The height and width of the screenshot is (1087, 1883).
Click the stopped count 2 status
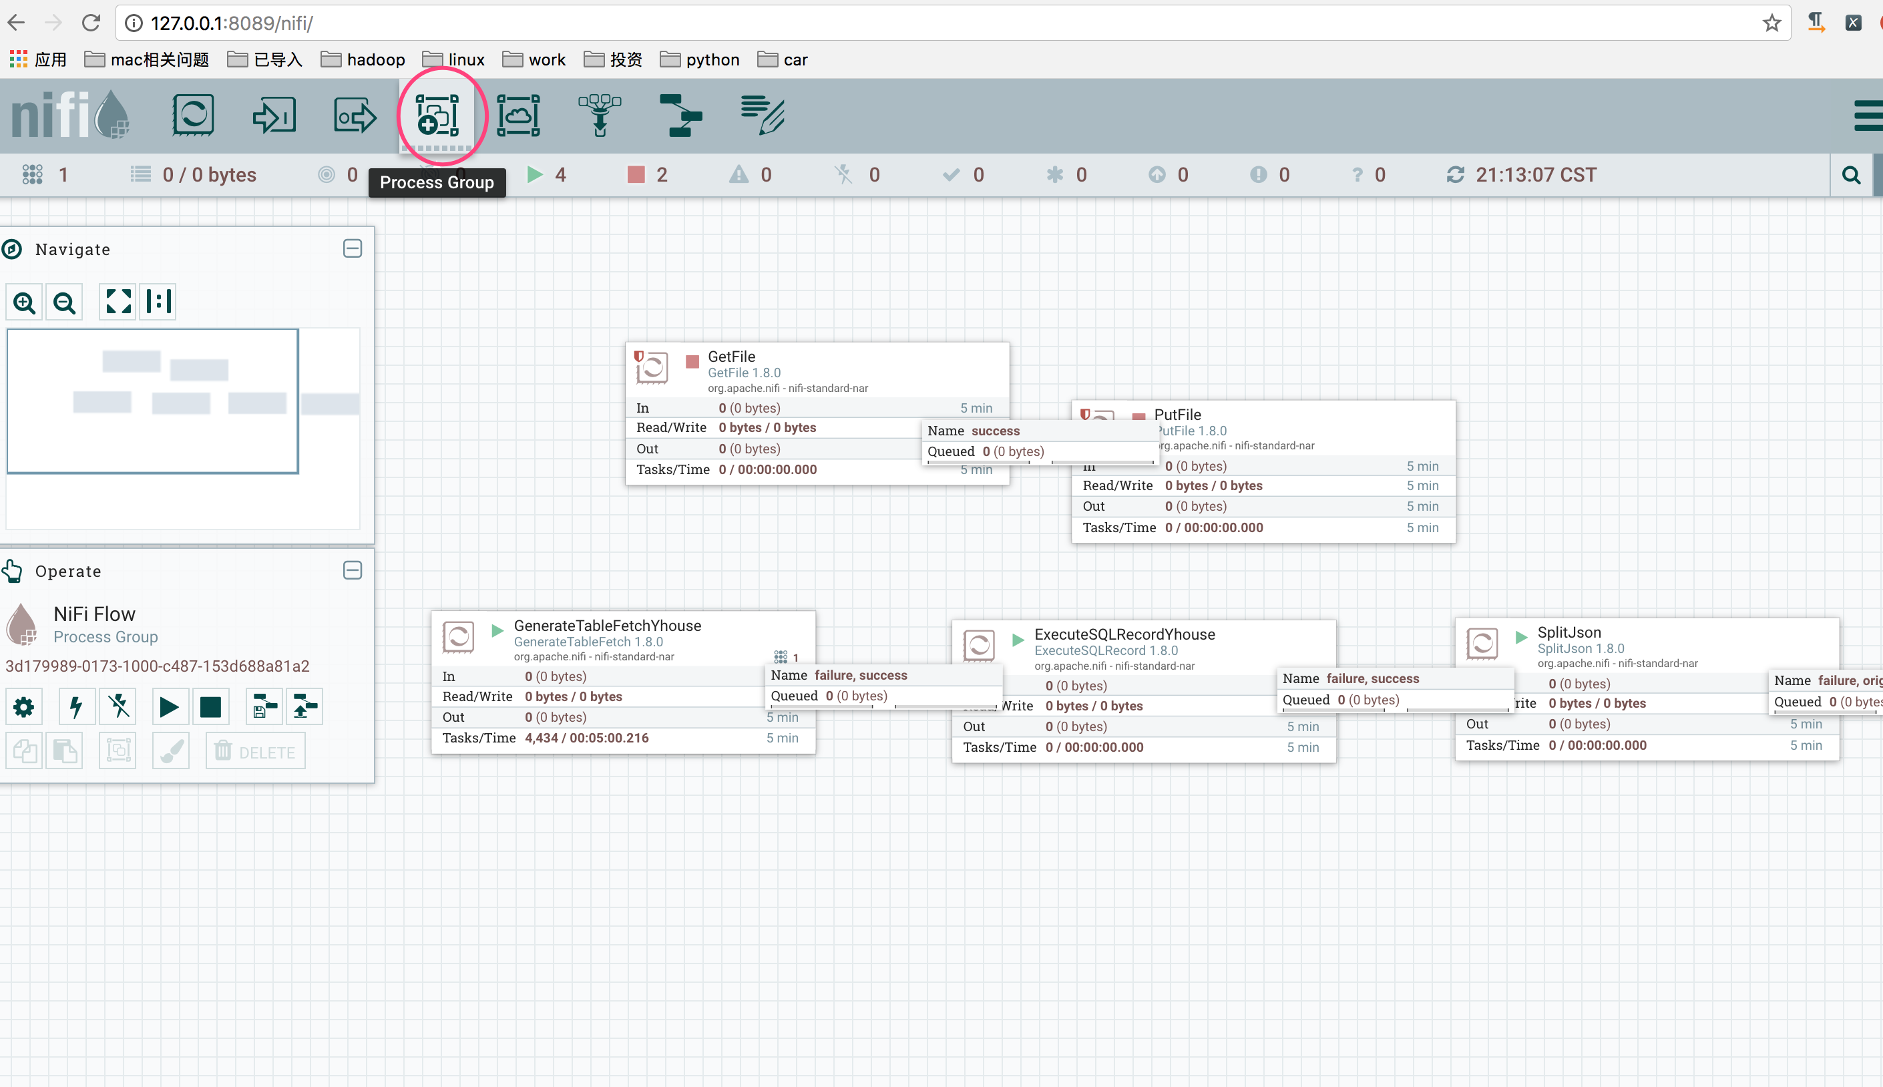click(647, 175)
